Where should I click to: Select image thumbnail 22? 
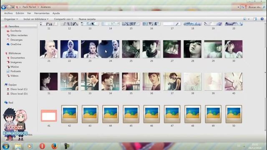(69, 49)
